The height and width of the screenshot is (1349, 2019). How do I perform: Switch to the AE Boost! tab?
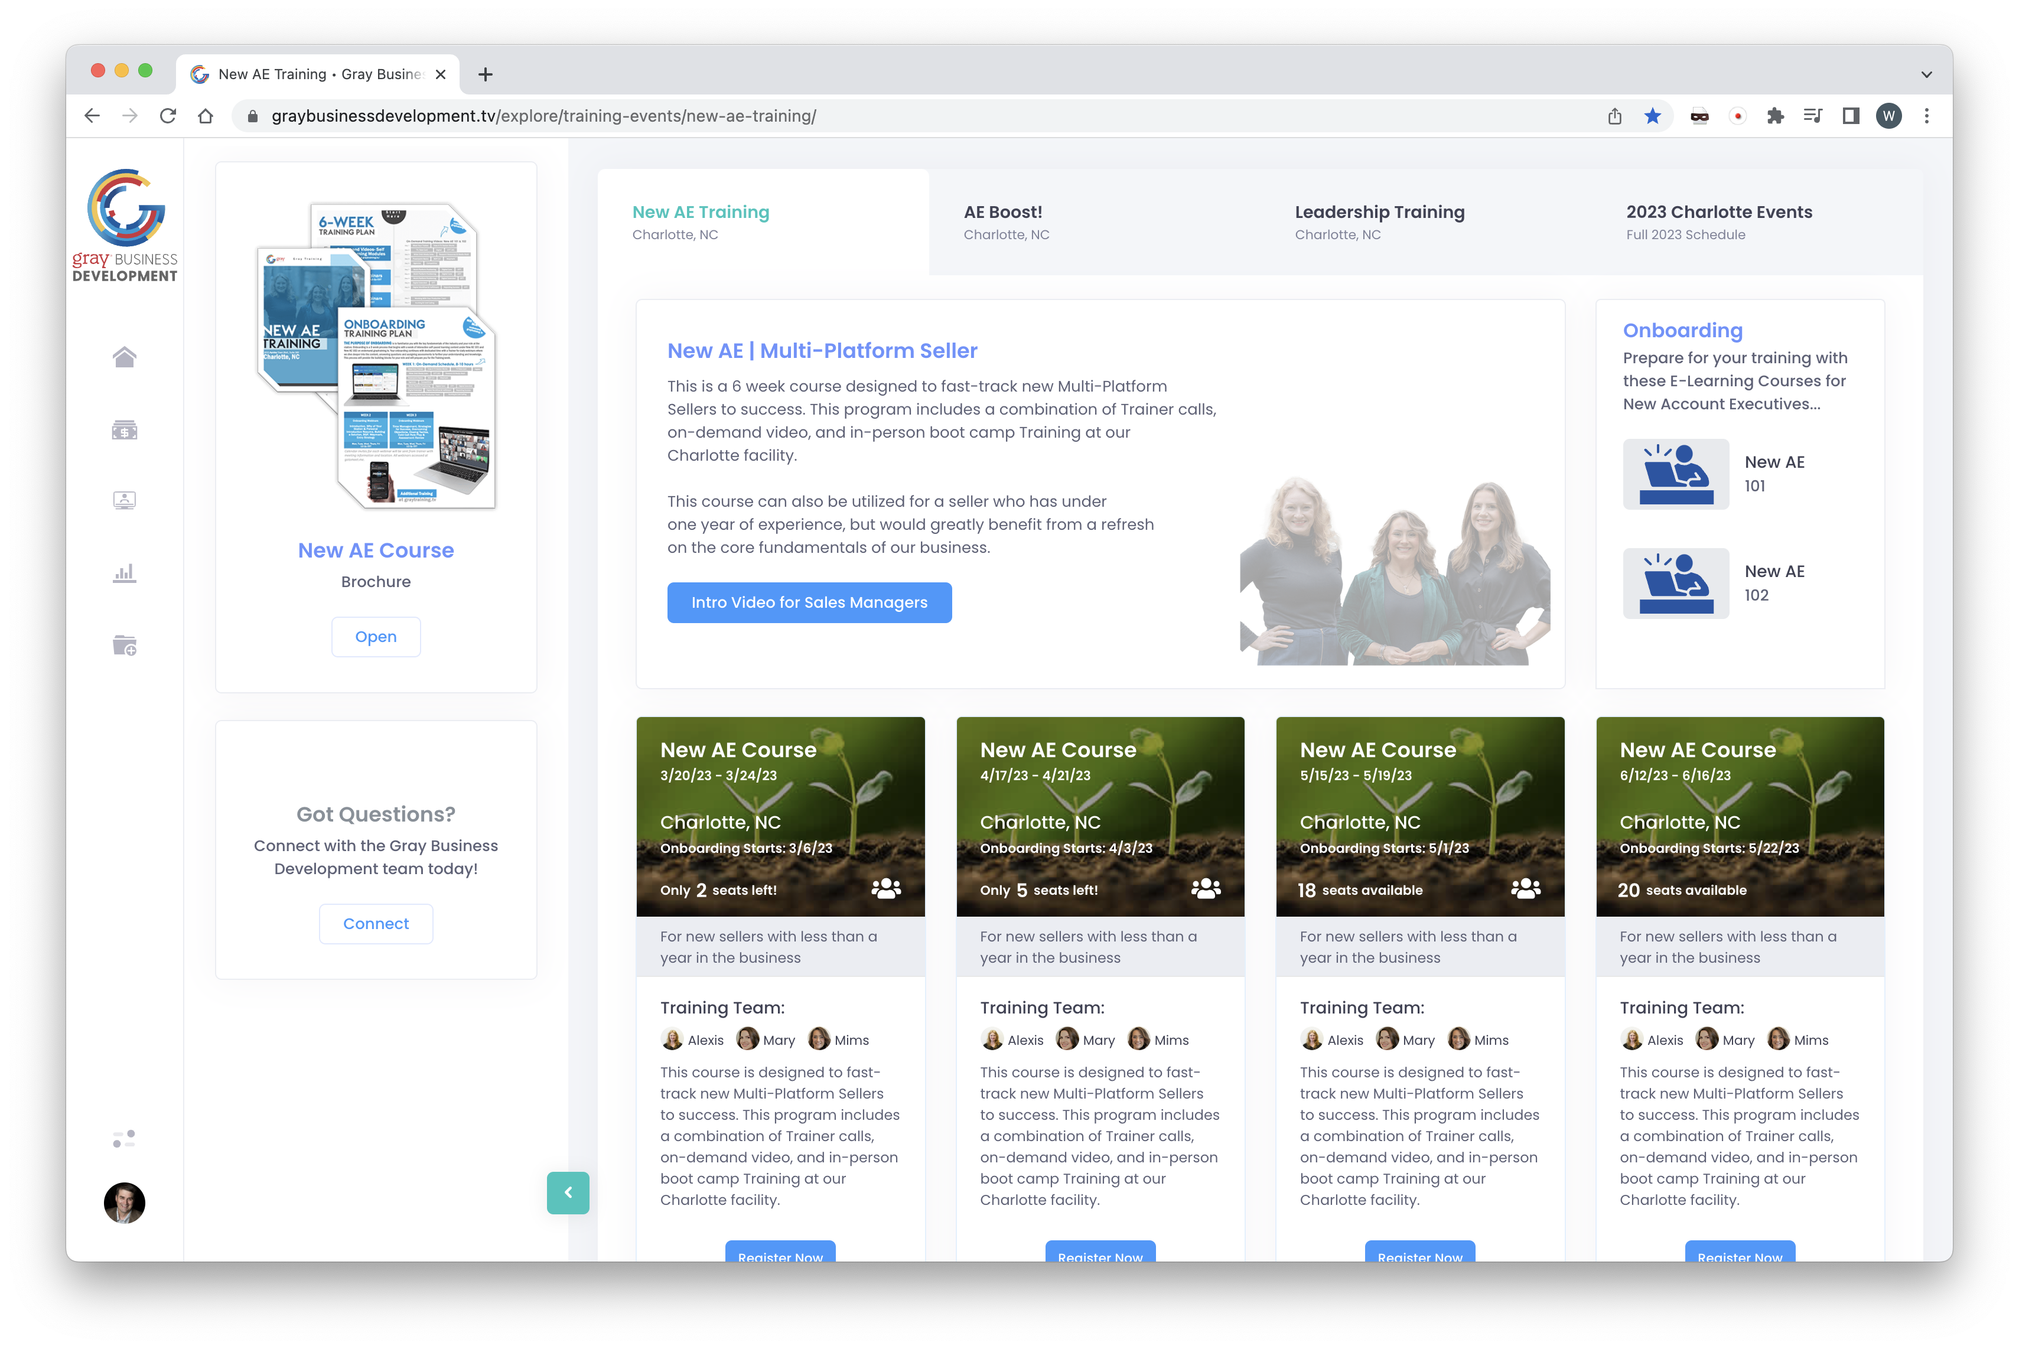click(1094, 222)
